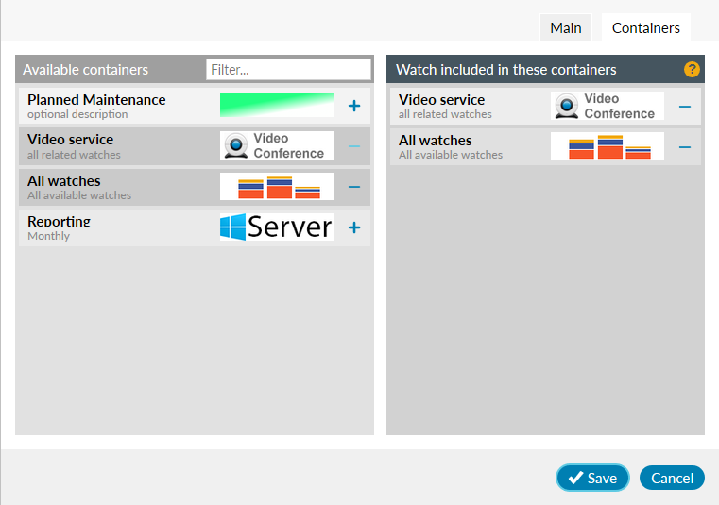Select Video service title in Available containers
Screen dimensions: 719x505
point(70,140)
